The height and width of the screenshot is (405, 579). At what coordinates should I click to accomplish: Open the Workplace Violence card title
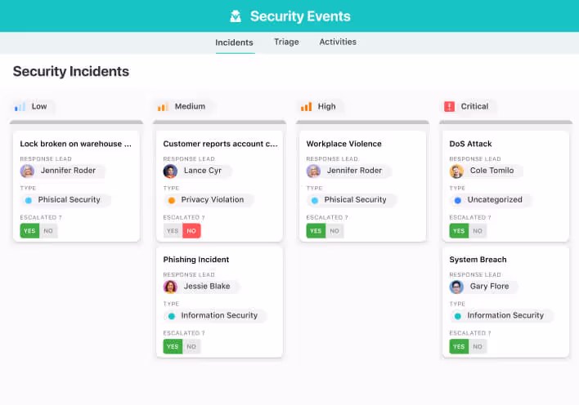point(343,144)
